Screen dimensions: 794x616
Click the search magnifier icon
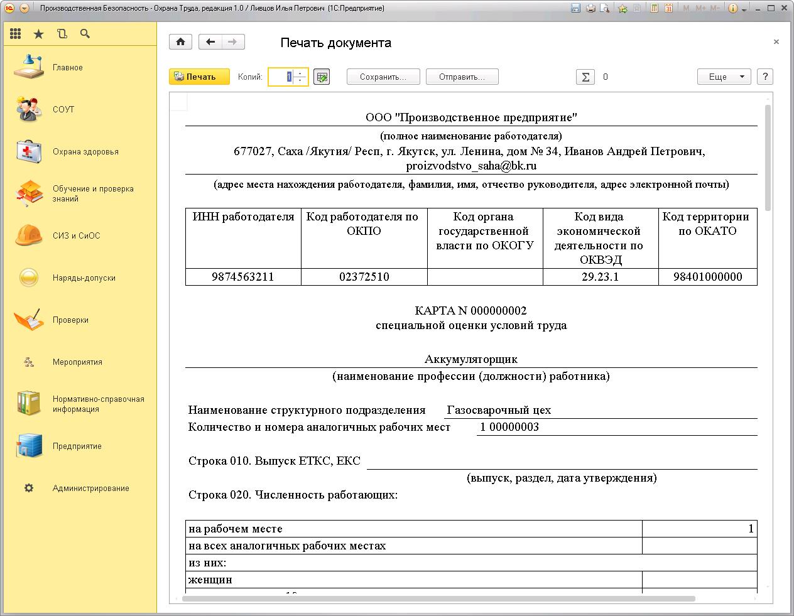[85, 34]
